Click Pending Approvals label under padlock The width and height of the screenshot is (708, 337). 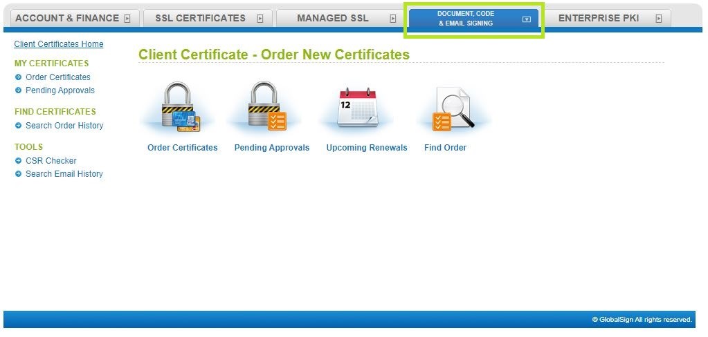pos(272,147)
